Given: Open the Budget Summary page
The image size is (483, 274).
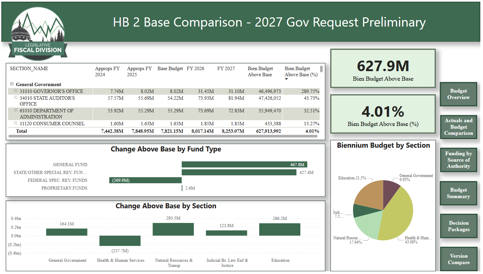Looking at the screenshot, I should tap(458, 193).
